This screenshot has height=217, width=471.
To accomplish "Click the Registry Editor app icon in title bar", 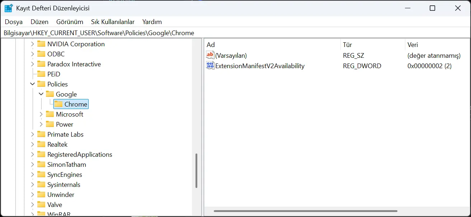I will 9,8.
